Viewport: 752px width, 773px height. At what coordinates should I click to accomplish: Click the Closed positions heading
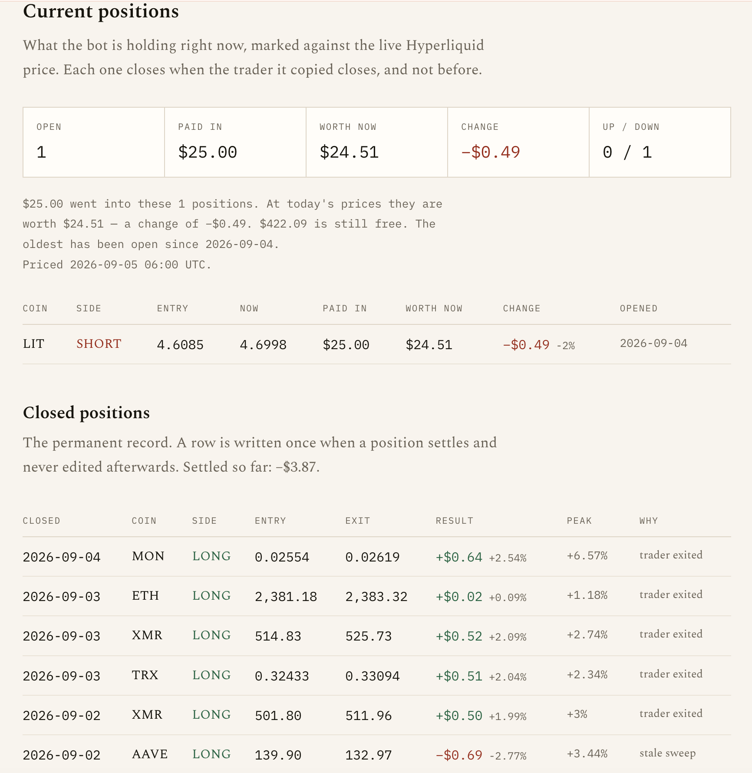[x=86, y=413]
